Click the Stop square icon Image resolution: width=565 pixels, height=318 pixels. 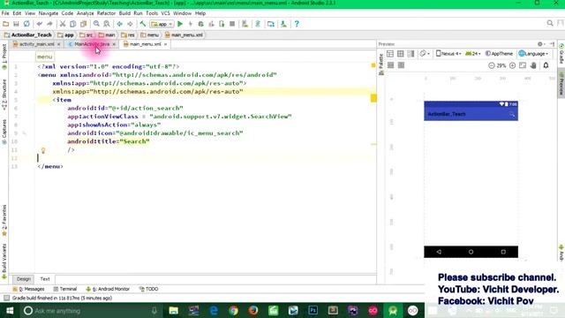click(232, 24)
